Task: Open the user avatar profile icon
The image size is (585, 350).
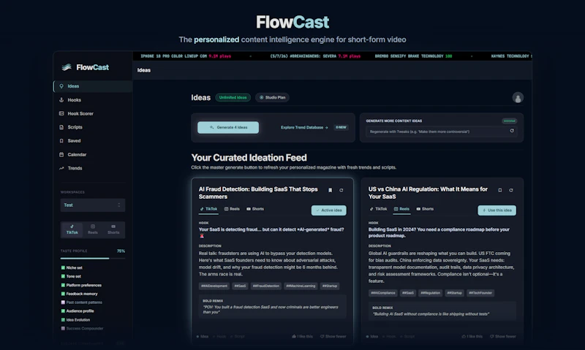Action: (x=518, y=98)
